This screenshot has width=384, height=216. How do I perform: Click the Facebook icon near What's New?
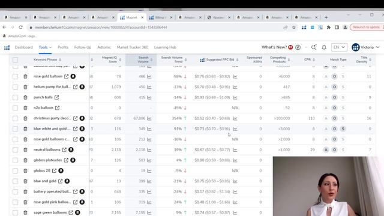298,47
